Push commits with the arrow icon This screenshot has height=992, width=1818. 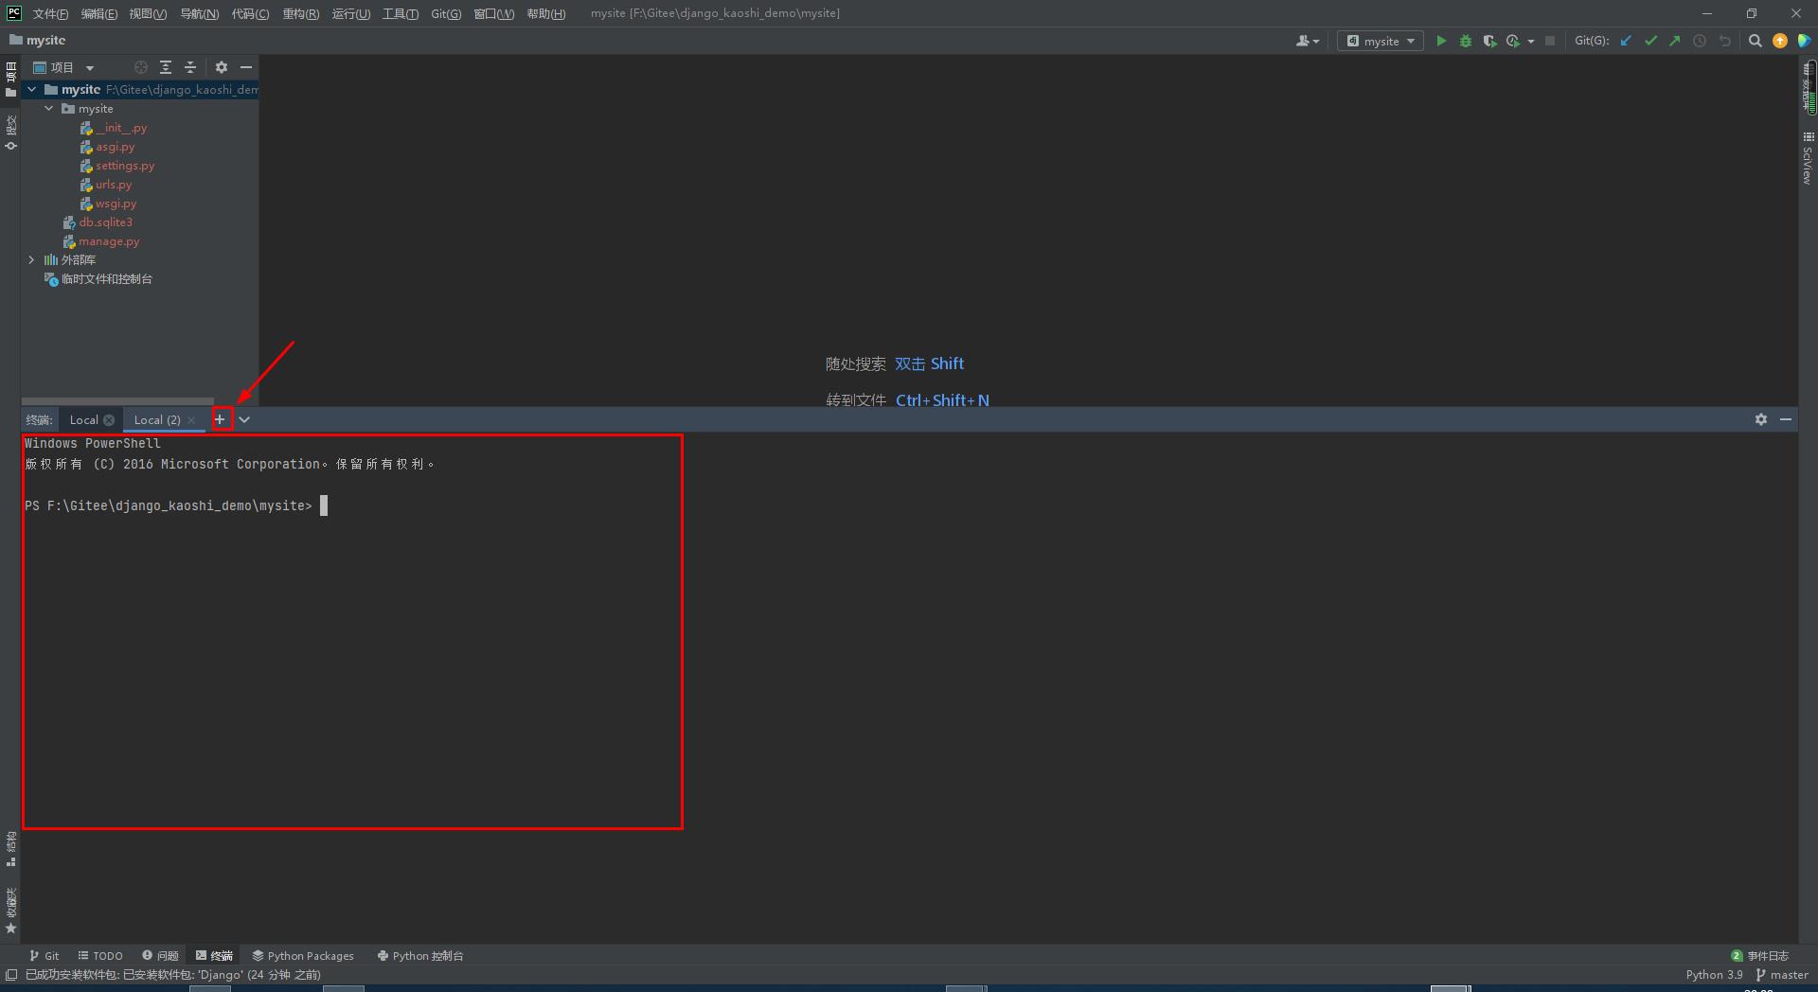pyautogui.click(x=1675, y=41)
